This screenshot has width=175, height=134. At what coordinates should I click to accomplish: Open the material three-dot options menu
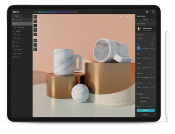pos(154,29)
